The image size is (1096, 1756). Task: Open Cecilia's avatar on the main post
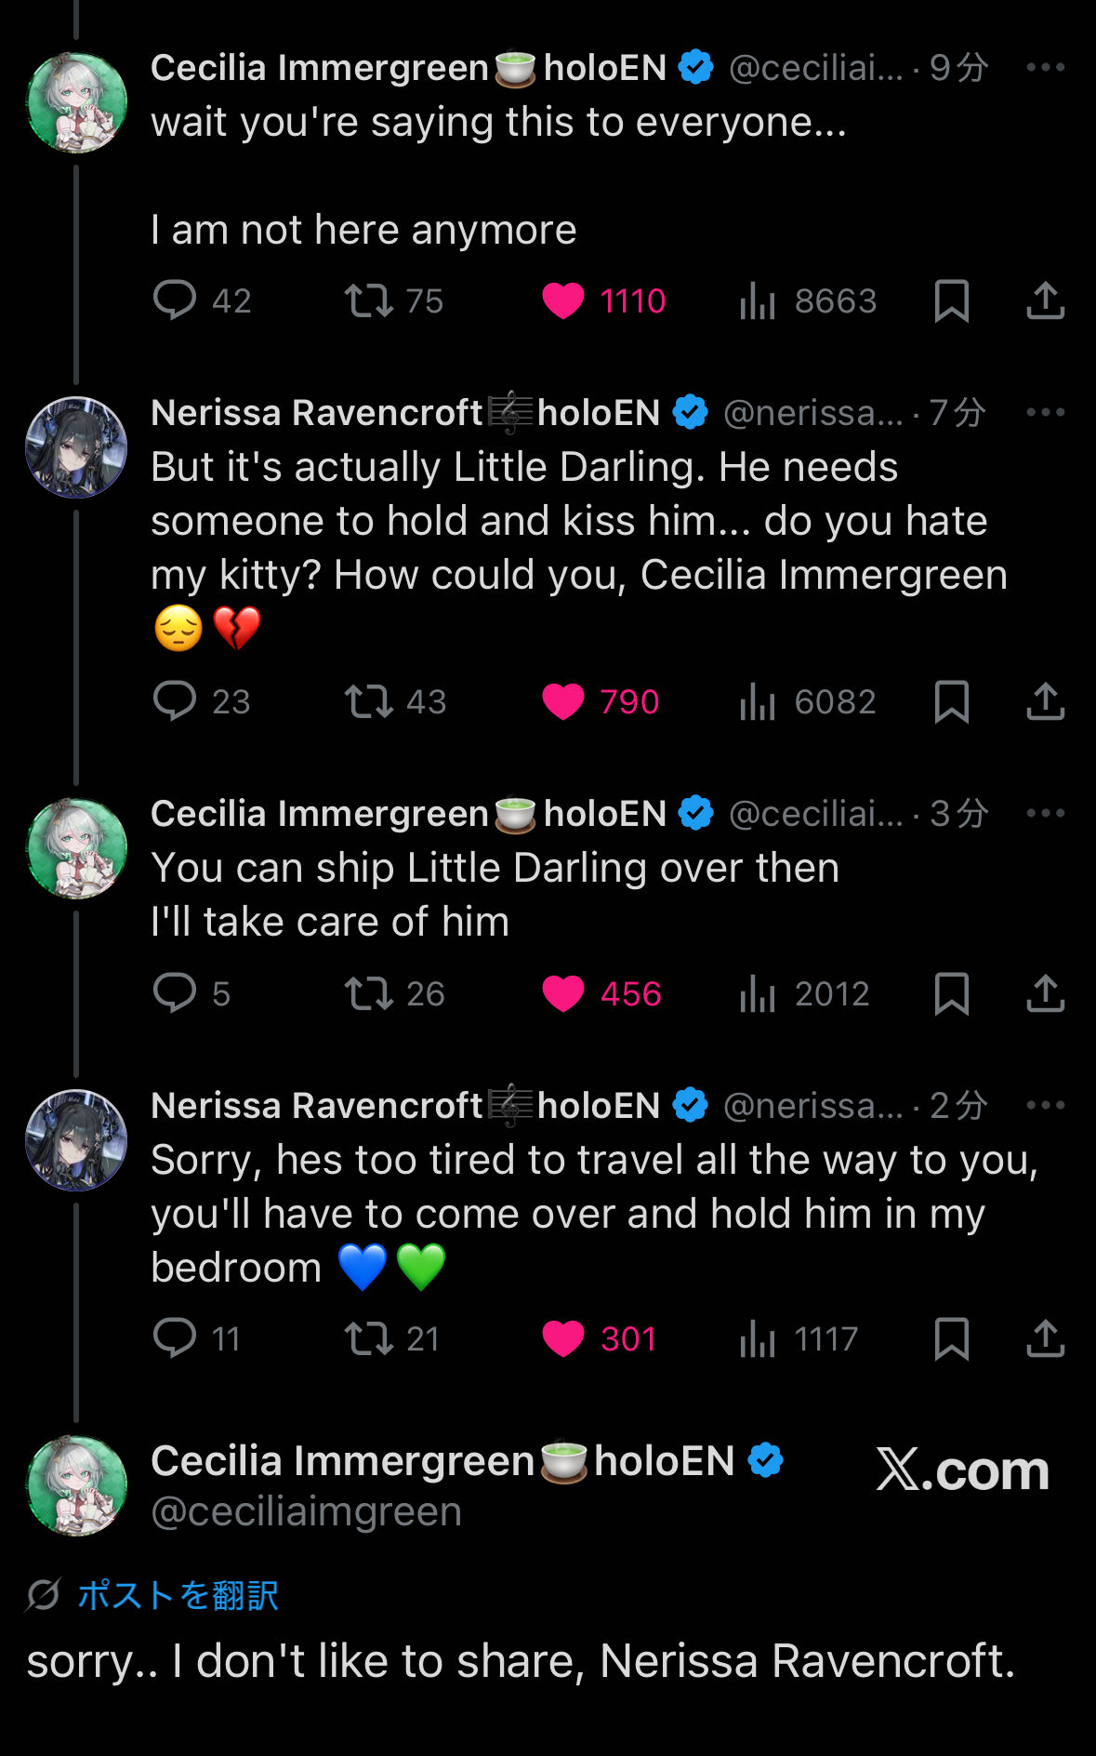click(76, 1485)
